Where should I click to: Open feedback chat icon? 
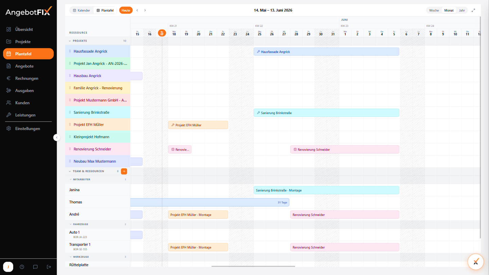tap(35, 267)
